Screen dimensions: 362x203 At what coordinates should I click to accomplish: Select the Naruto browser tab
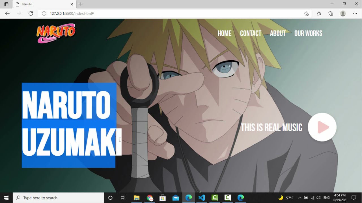(x=44, y=4)
